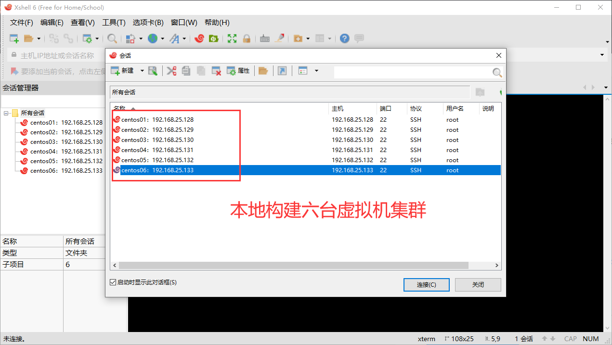This screenshot has width=612, height=345.
Task: Toggle full screen with green arrows icon
Action: (232, 38)
